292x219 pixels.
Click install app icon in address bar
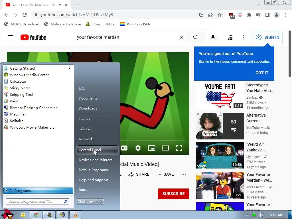[x=201, y=15]
